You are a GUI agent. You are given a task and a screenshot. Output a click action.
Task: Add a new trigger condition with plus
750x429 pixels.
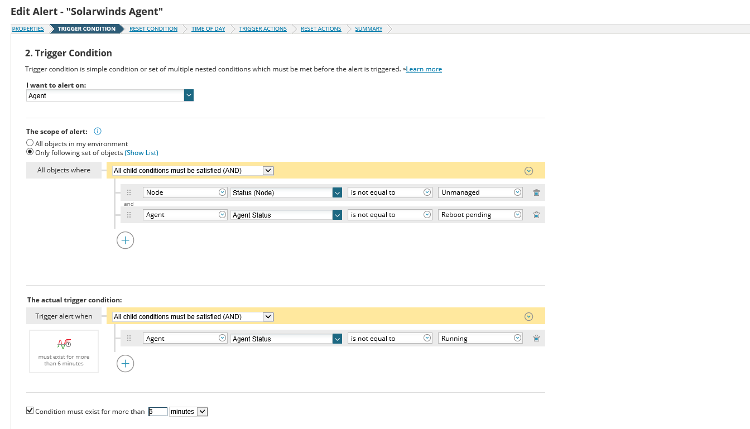click(126, 364)
